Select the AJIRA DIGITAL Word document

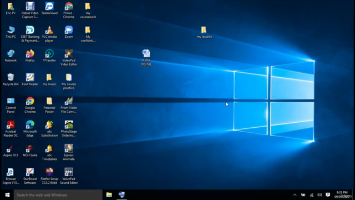pos(146,58)
